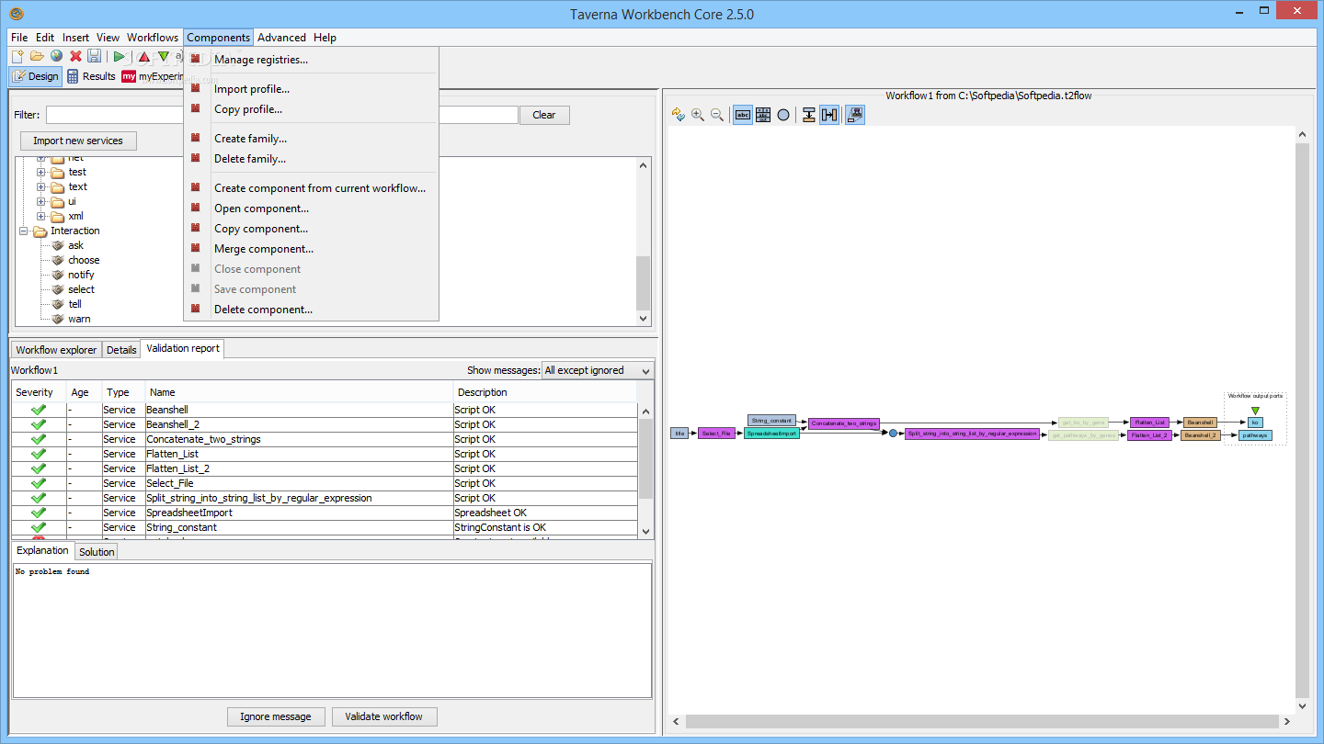This screenshot has width=1324, height=744.
Task: Click the Clear filter button
Action: (x=544, y=115)
